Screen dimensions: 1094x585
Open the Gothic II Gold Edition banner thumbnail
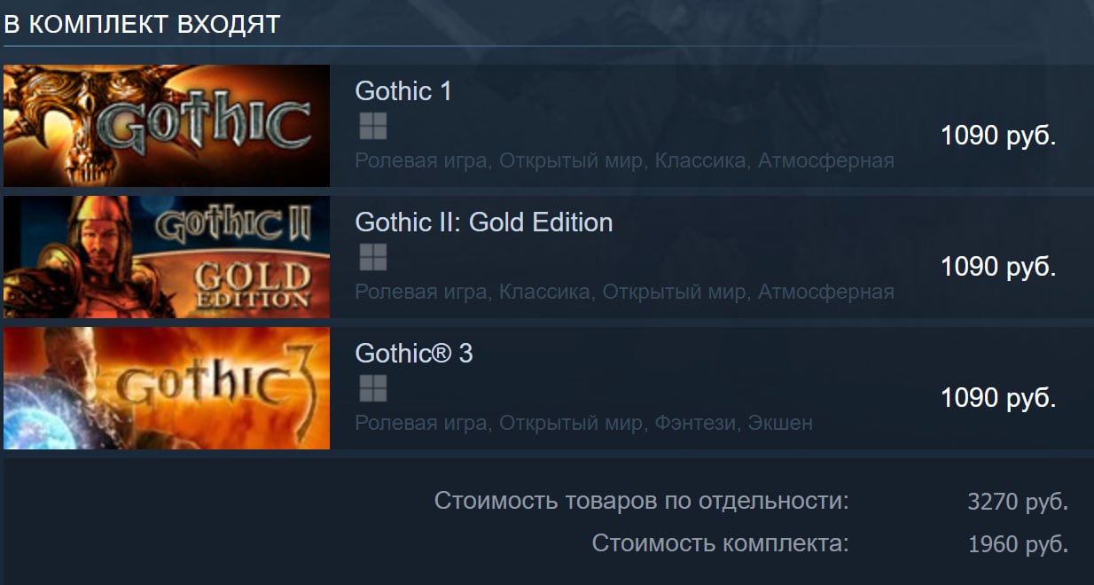(167, 257)
